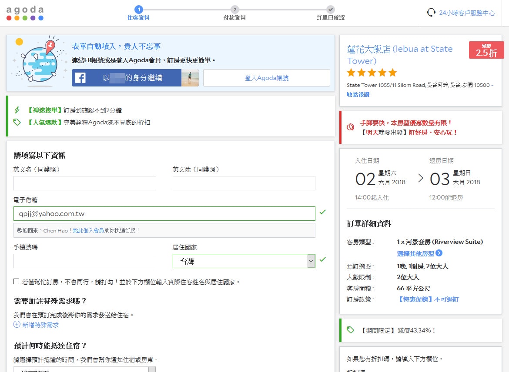Click the headset customer service icon
This screenshot has width=509, height=372.
431,13
